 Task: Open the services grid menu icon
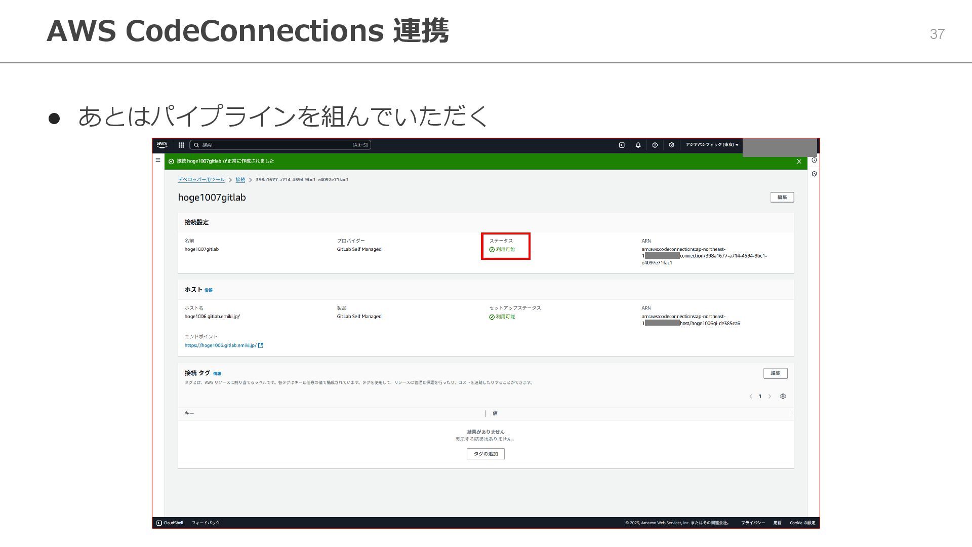point(181,145)
